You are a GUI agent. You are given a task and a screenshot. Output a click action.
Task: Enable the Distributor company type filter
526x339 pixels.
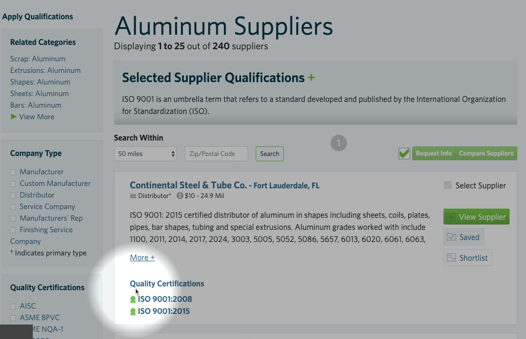coord(13,196)
